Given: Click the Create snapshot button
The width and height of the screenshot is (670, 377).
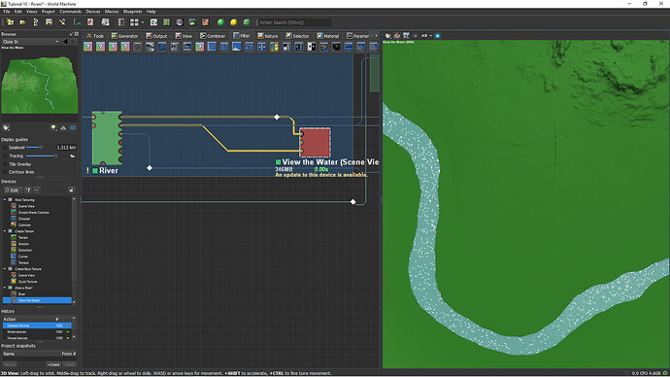Looking at the screenshot, I should pyautogui.click(x=53, y=364).
